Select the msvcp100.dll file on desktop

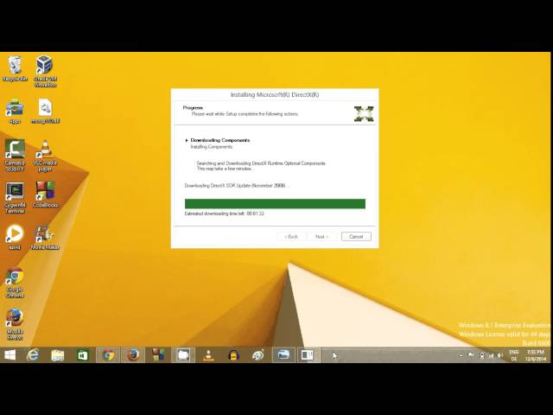(x=45, y=112)
